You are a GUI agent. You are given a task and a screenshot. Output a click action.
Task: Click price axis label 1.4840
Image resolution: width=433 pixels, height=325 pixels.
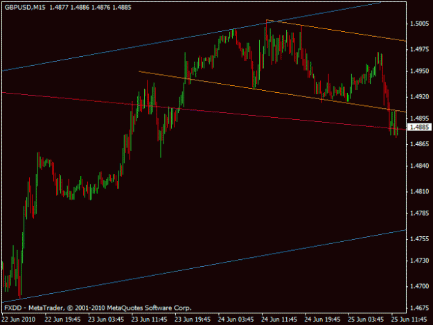(419, 166)
